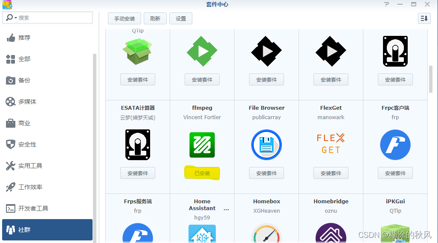Click the wrench icon beside 实用工具
This screenshot has width=438, height=243.
click(11, 166)
